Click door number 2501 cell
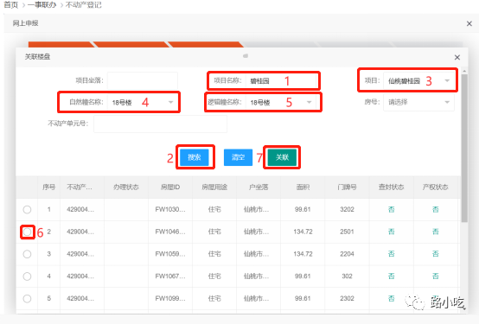This screenshot has width=479, height=324. pos(347,232)
